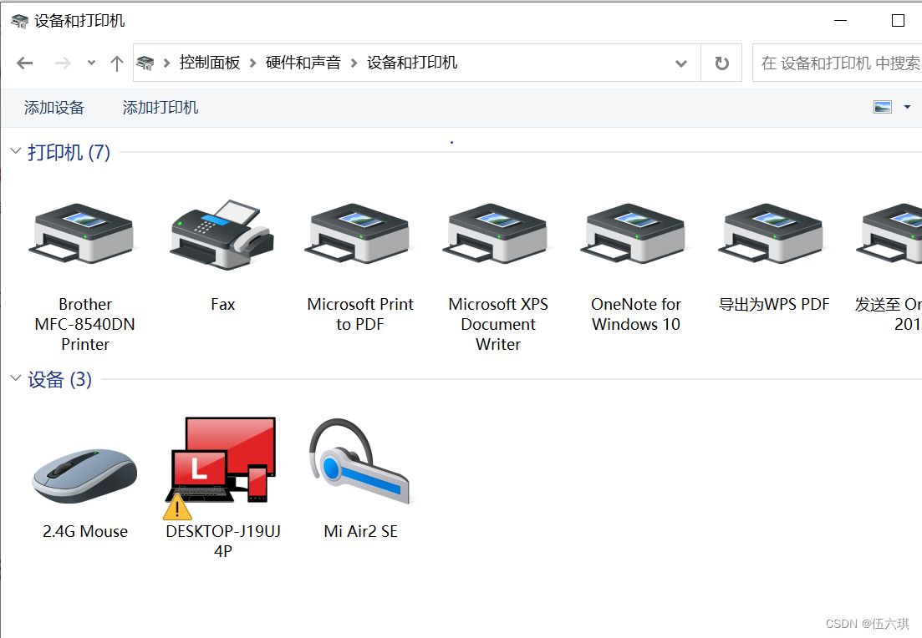The width and height of the screenshot is (922, 638).
Task: Click the Microsoft XPS Document Writer label
Action: pyautogui.click(x=498, y=324)
